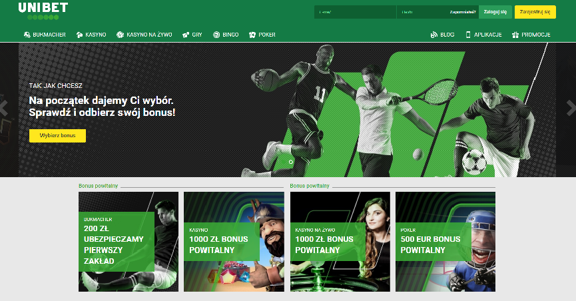Go to previous banner slide arrow
The height and width of the screenshot is (301, 576).
tap(4, 109)
